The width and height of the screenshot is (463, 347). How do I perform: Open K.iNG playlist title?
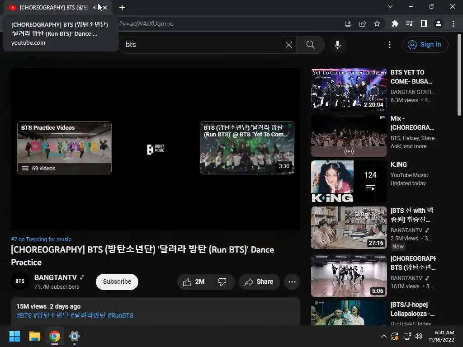coord(399,164)
